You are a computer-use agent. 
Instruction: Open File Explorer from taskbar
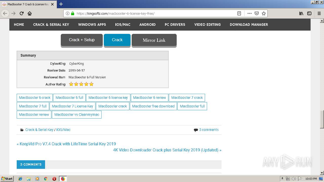[x=29, y=179]
